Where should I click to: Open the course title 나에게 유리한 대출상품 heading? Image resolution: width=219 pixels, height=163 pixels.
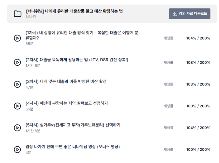[74, 11]
